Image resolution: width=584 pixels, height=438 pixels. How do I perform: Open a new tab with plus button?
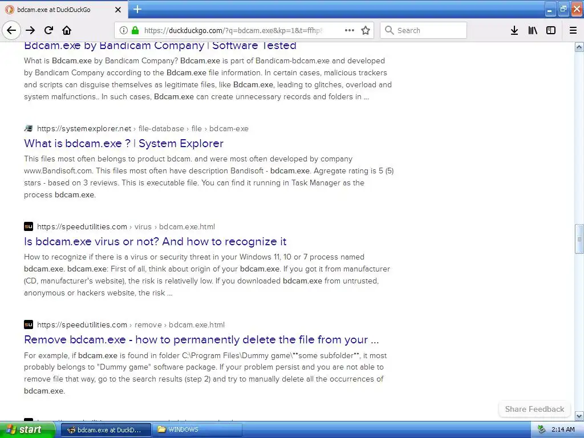tap(137, 9)
